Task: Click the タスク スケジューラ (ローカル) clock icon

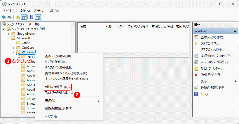Action: tap(4, 24)
